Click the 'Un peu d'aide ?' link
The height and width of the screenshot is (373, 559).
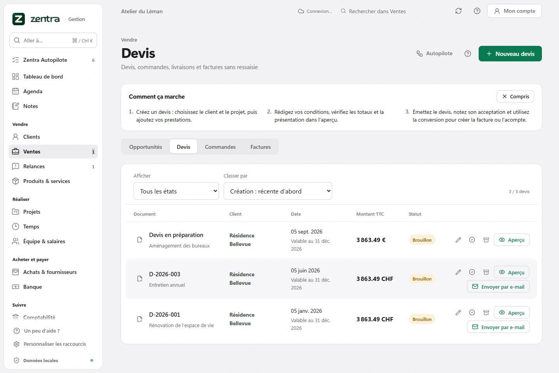[36, 331]
